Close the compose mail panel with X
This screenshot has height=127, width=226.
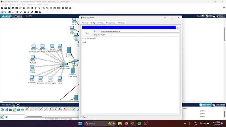pyautogui.click(x=177, y=28)
